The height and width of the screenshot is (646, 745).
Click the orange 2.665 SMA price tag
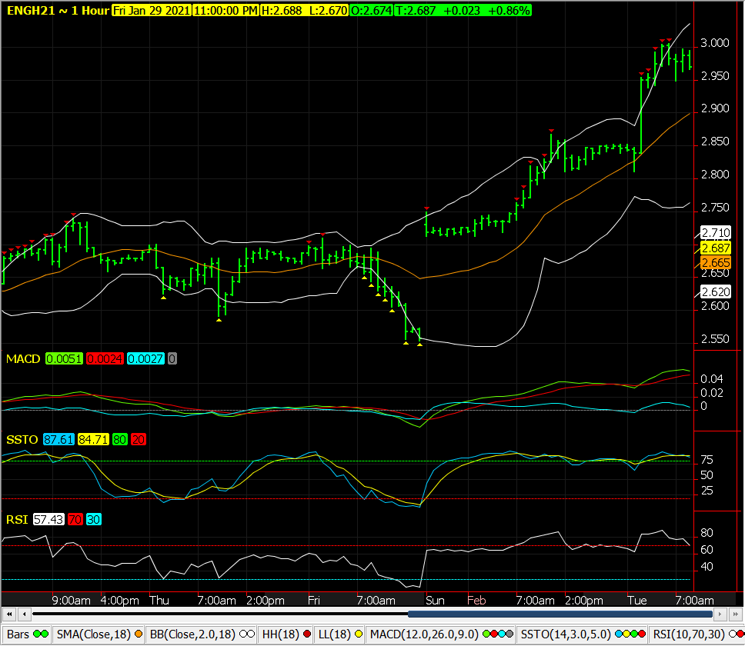[716, 263]
